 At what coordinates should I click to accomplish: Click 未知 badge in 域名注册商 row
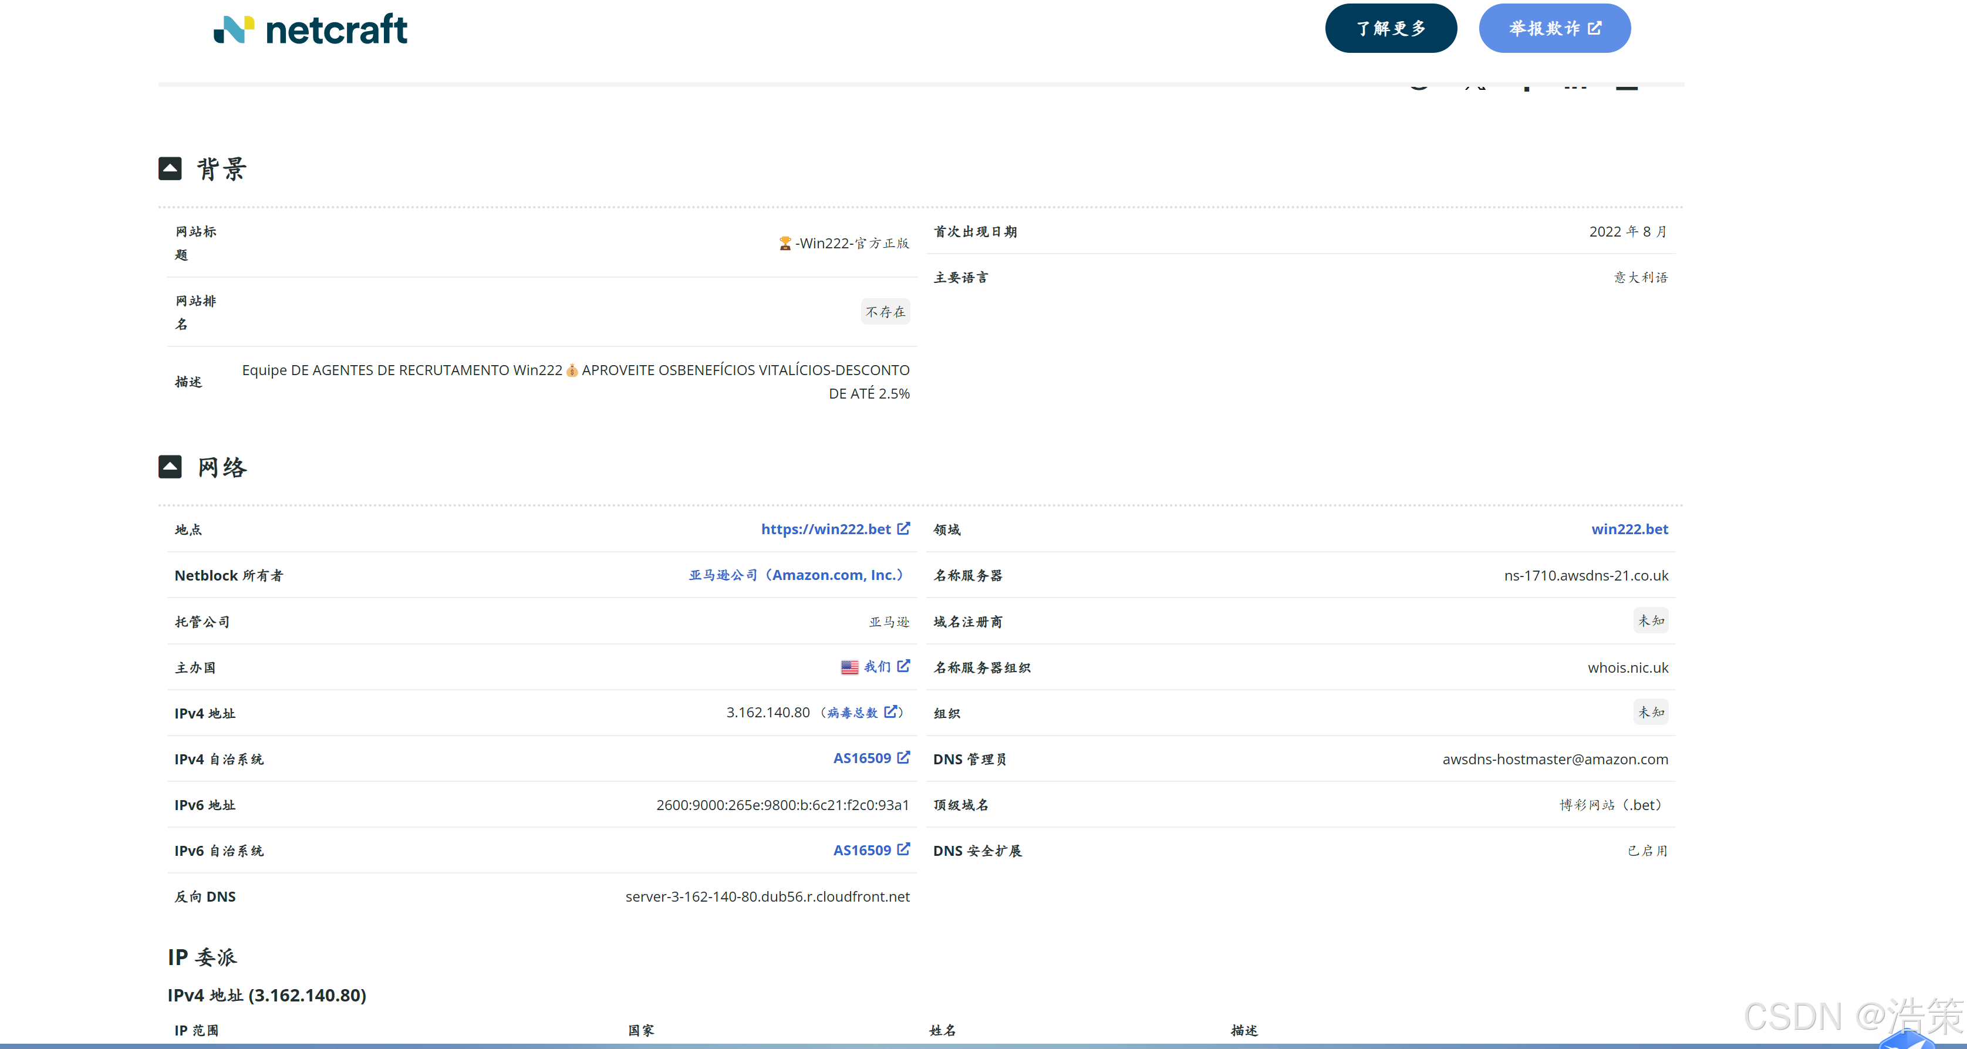(x=1651, y=620)
